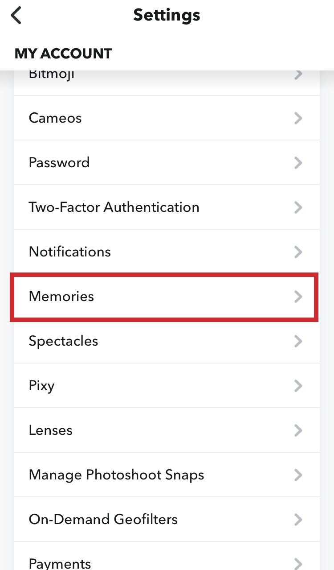Tap the Spectacles row chevron arrow
334x570 pixels.
tap(298, 341)
